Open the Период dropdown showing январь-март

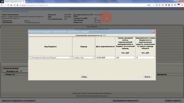tap(84, 58)
